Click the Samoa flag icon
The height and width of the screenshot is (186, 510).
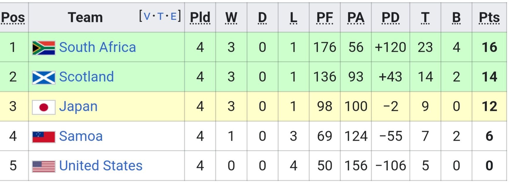coord(43,137)
